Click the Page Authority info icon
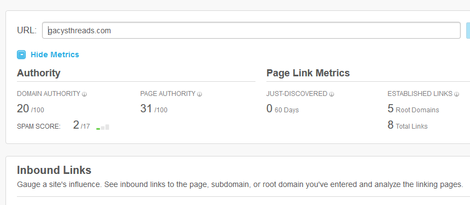The height and width of the screenshot is (205, 470). [x=199, y=94]
